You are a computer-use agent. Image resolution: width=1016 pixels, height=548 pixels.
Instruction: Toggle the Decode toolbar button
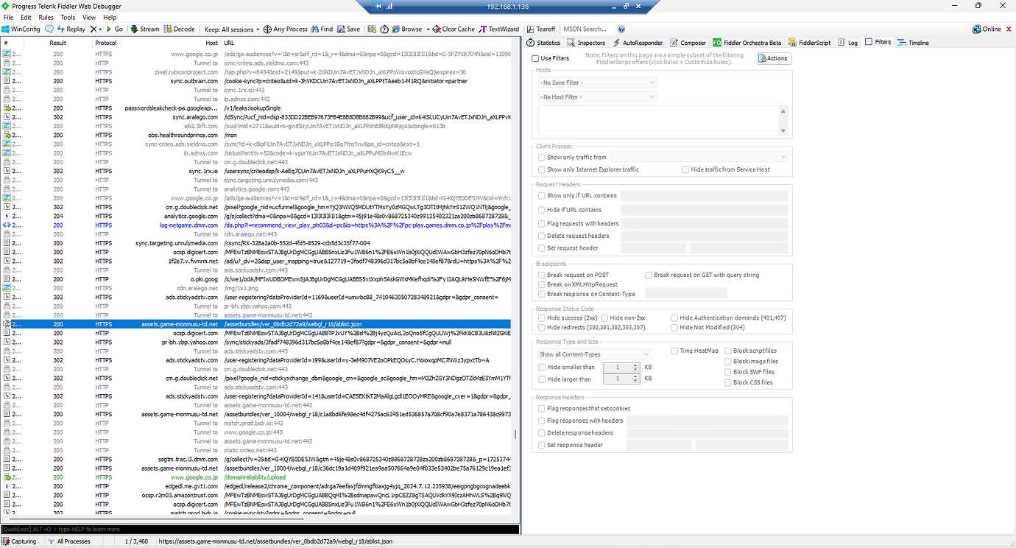[x=180, y=29]
